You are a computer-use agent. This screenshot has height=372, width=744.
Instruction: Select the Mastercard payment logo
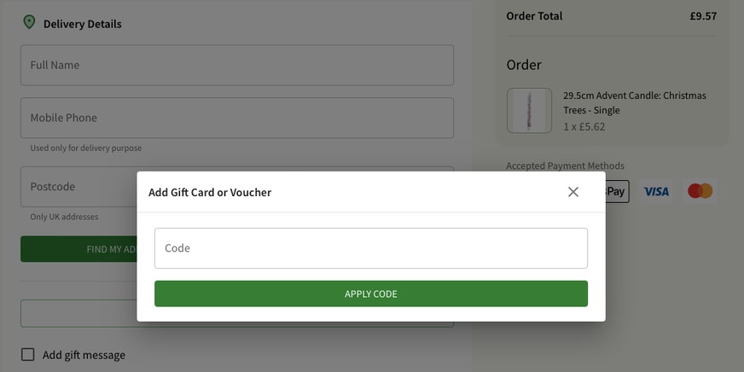point(700,191)
